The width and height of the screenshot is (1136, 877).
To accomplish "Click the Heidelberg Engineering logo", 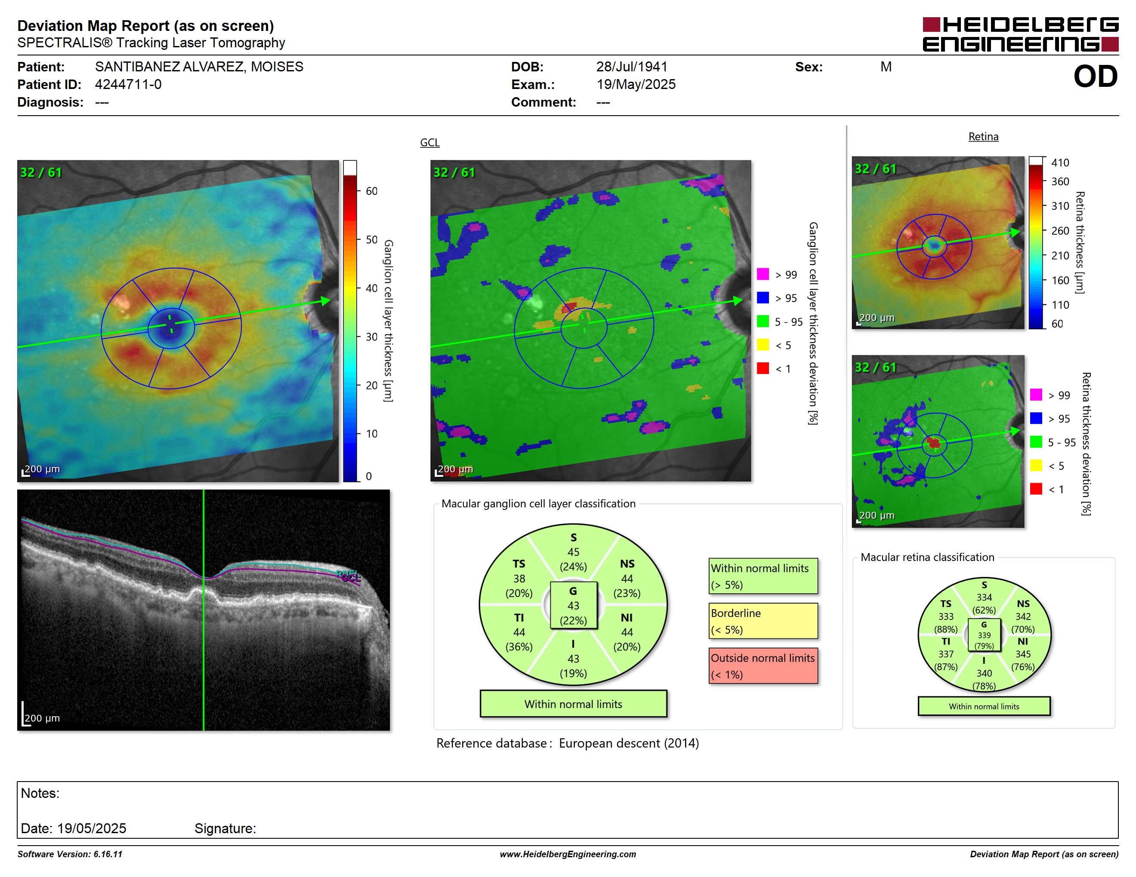I will pos(1020,34).
